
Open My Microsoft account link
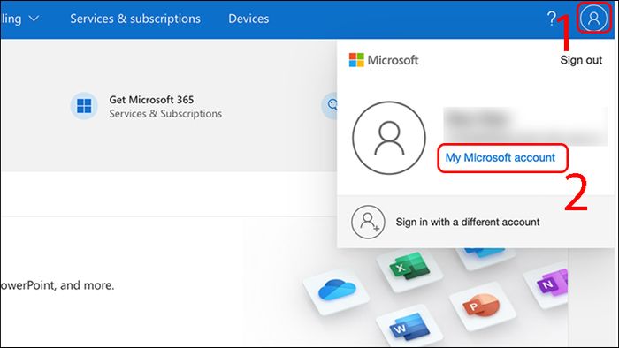tap(501, 157)
